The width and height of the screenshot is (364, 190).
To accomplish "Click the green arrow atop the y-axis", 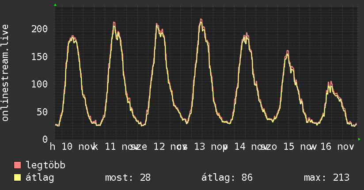I will [55, 5].
